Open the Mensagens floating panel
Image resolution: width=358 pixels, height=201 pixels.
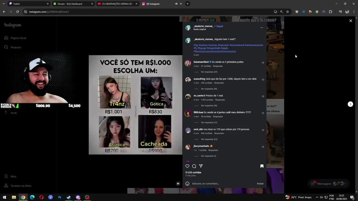[x=329, y=184]
